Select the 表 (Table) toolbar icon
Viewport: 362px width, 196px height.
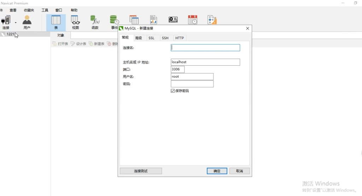56,20
